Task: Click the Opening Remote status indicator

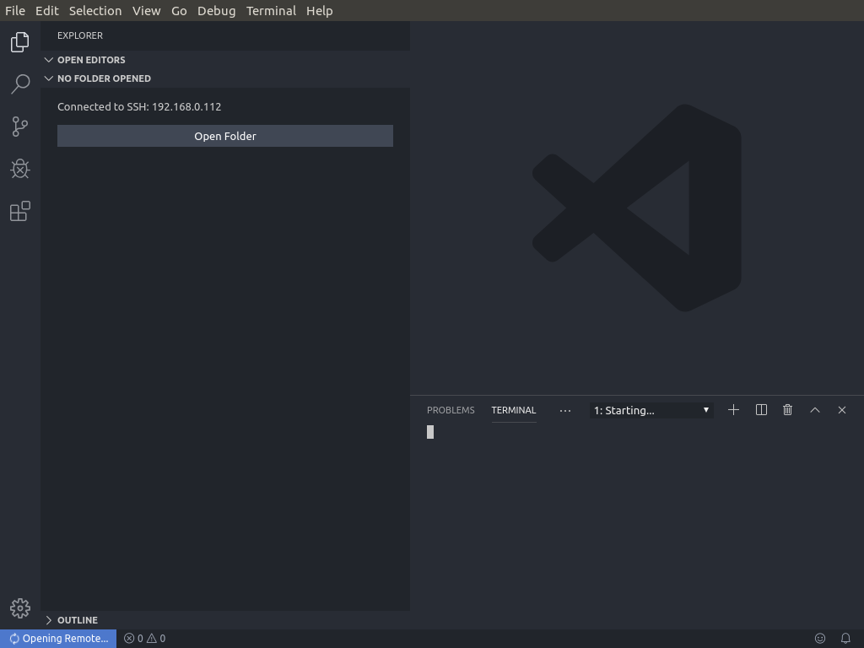Action: tap(58, 638)
